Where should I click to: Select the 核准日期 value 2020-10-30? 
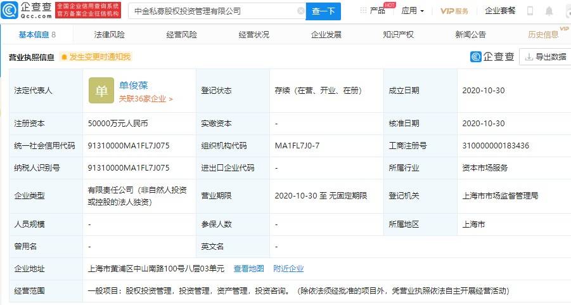tap(484, 124)
